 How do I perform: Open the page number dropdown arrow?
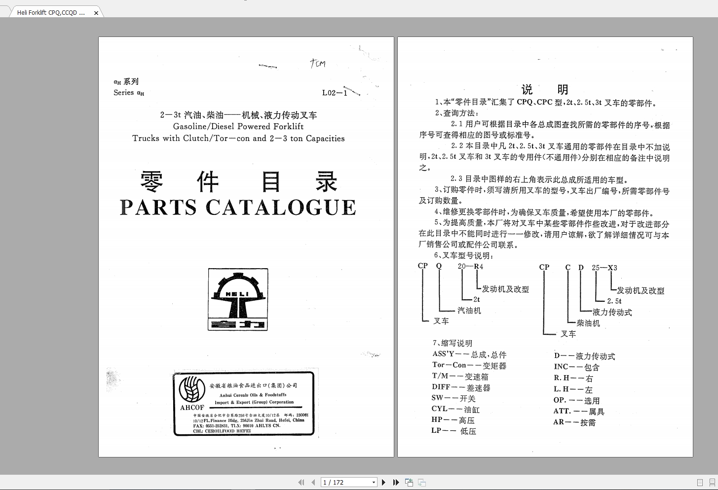pyautogui.click(x=374, y=482)
